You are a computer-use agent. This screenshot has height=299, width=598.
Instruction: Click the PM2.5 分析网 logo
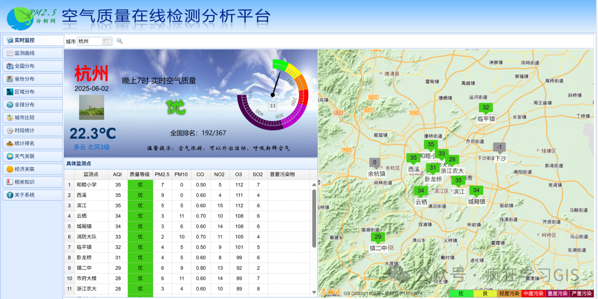[x=30, y=17]
